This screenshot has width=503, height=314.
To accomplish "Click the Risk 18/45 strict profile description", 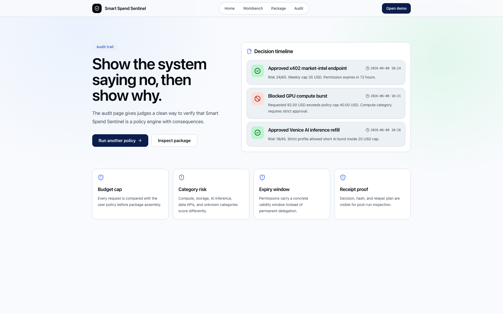I will tap(324, 139).
